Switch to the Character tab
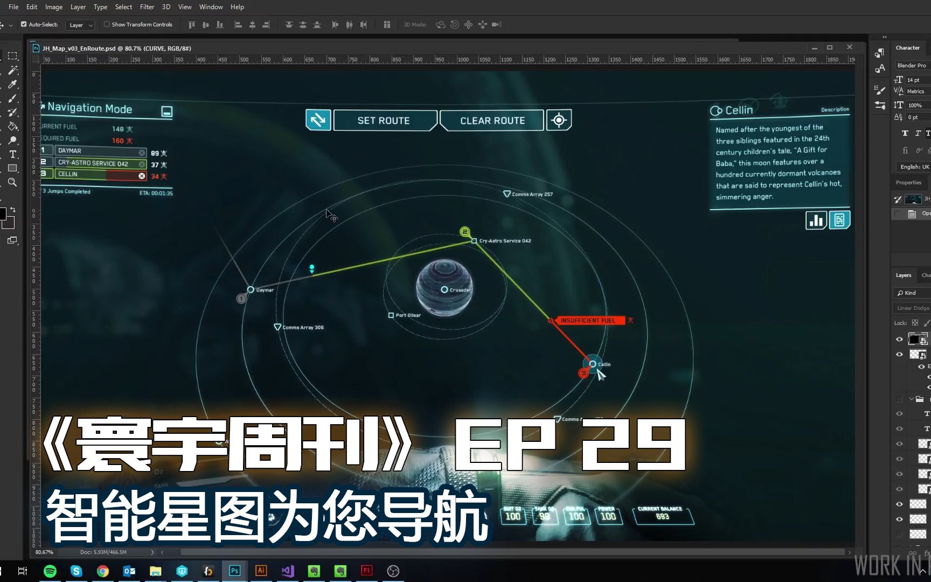 [x=908, y=47]
